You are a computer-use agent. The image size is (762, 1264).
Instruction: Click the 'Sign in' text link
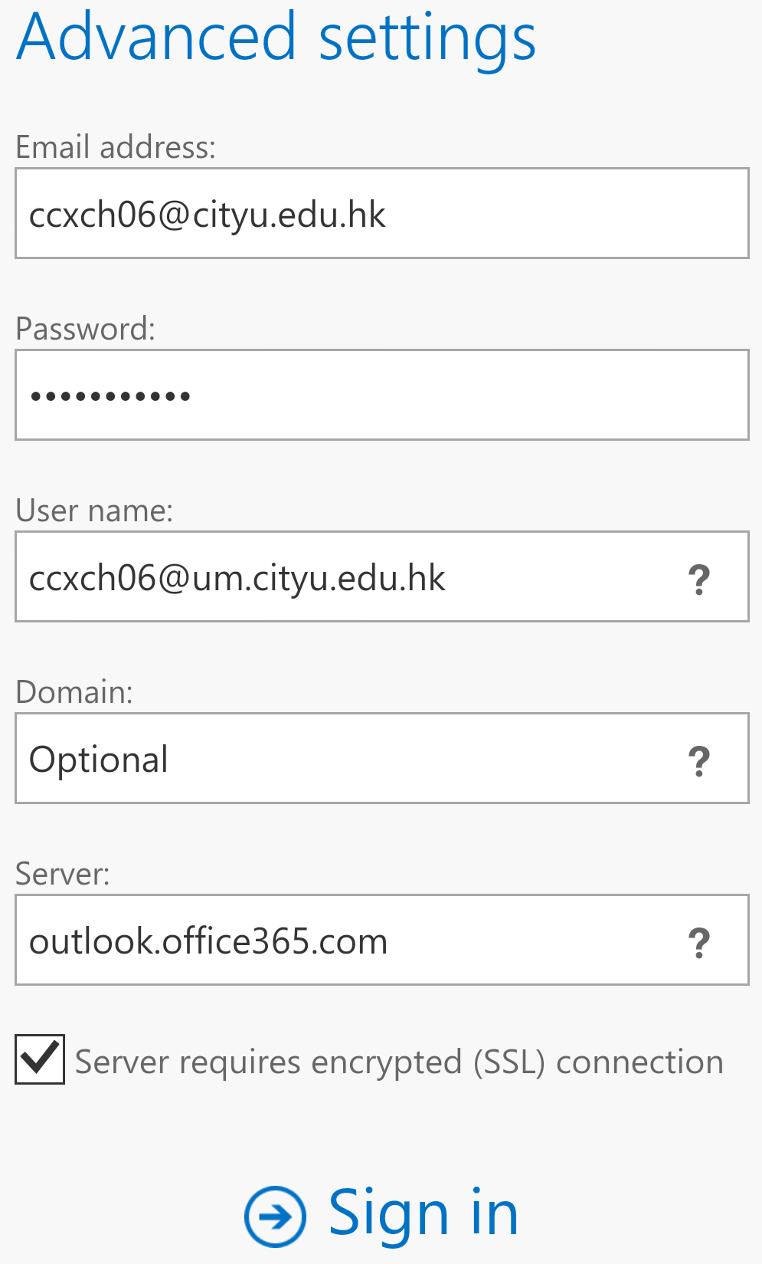point(423,1213)
